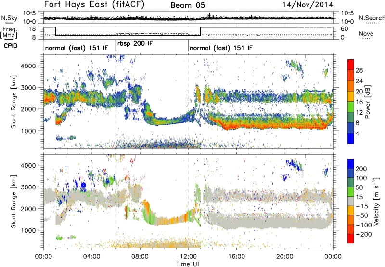
Task: Click the 'CPID' row label
Action: point(11,46)
